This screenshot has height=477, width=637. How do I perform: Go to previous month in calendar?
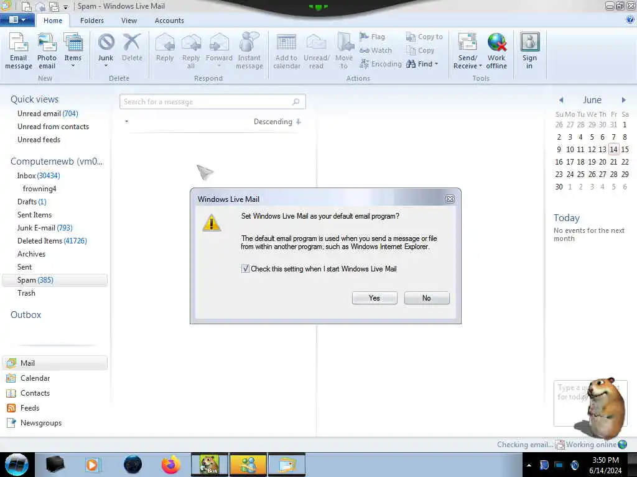click(561, 100)
